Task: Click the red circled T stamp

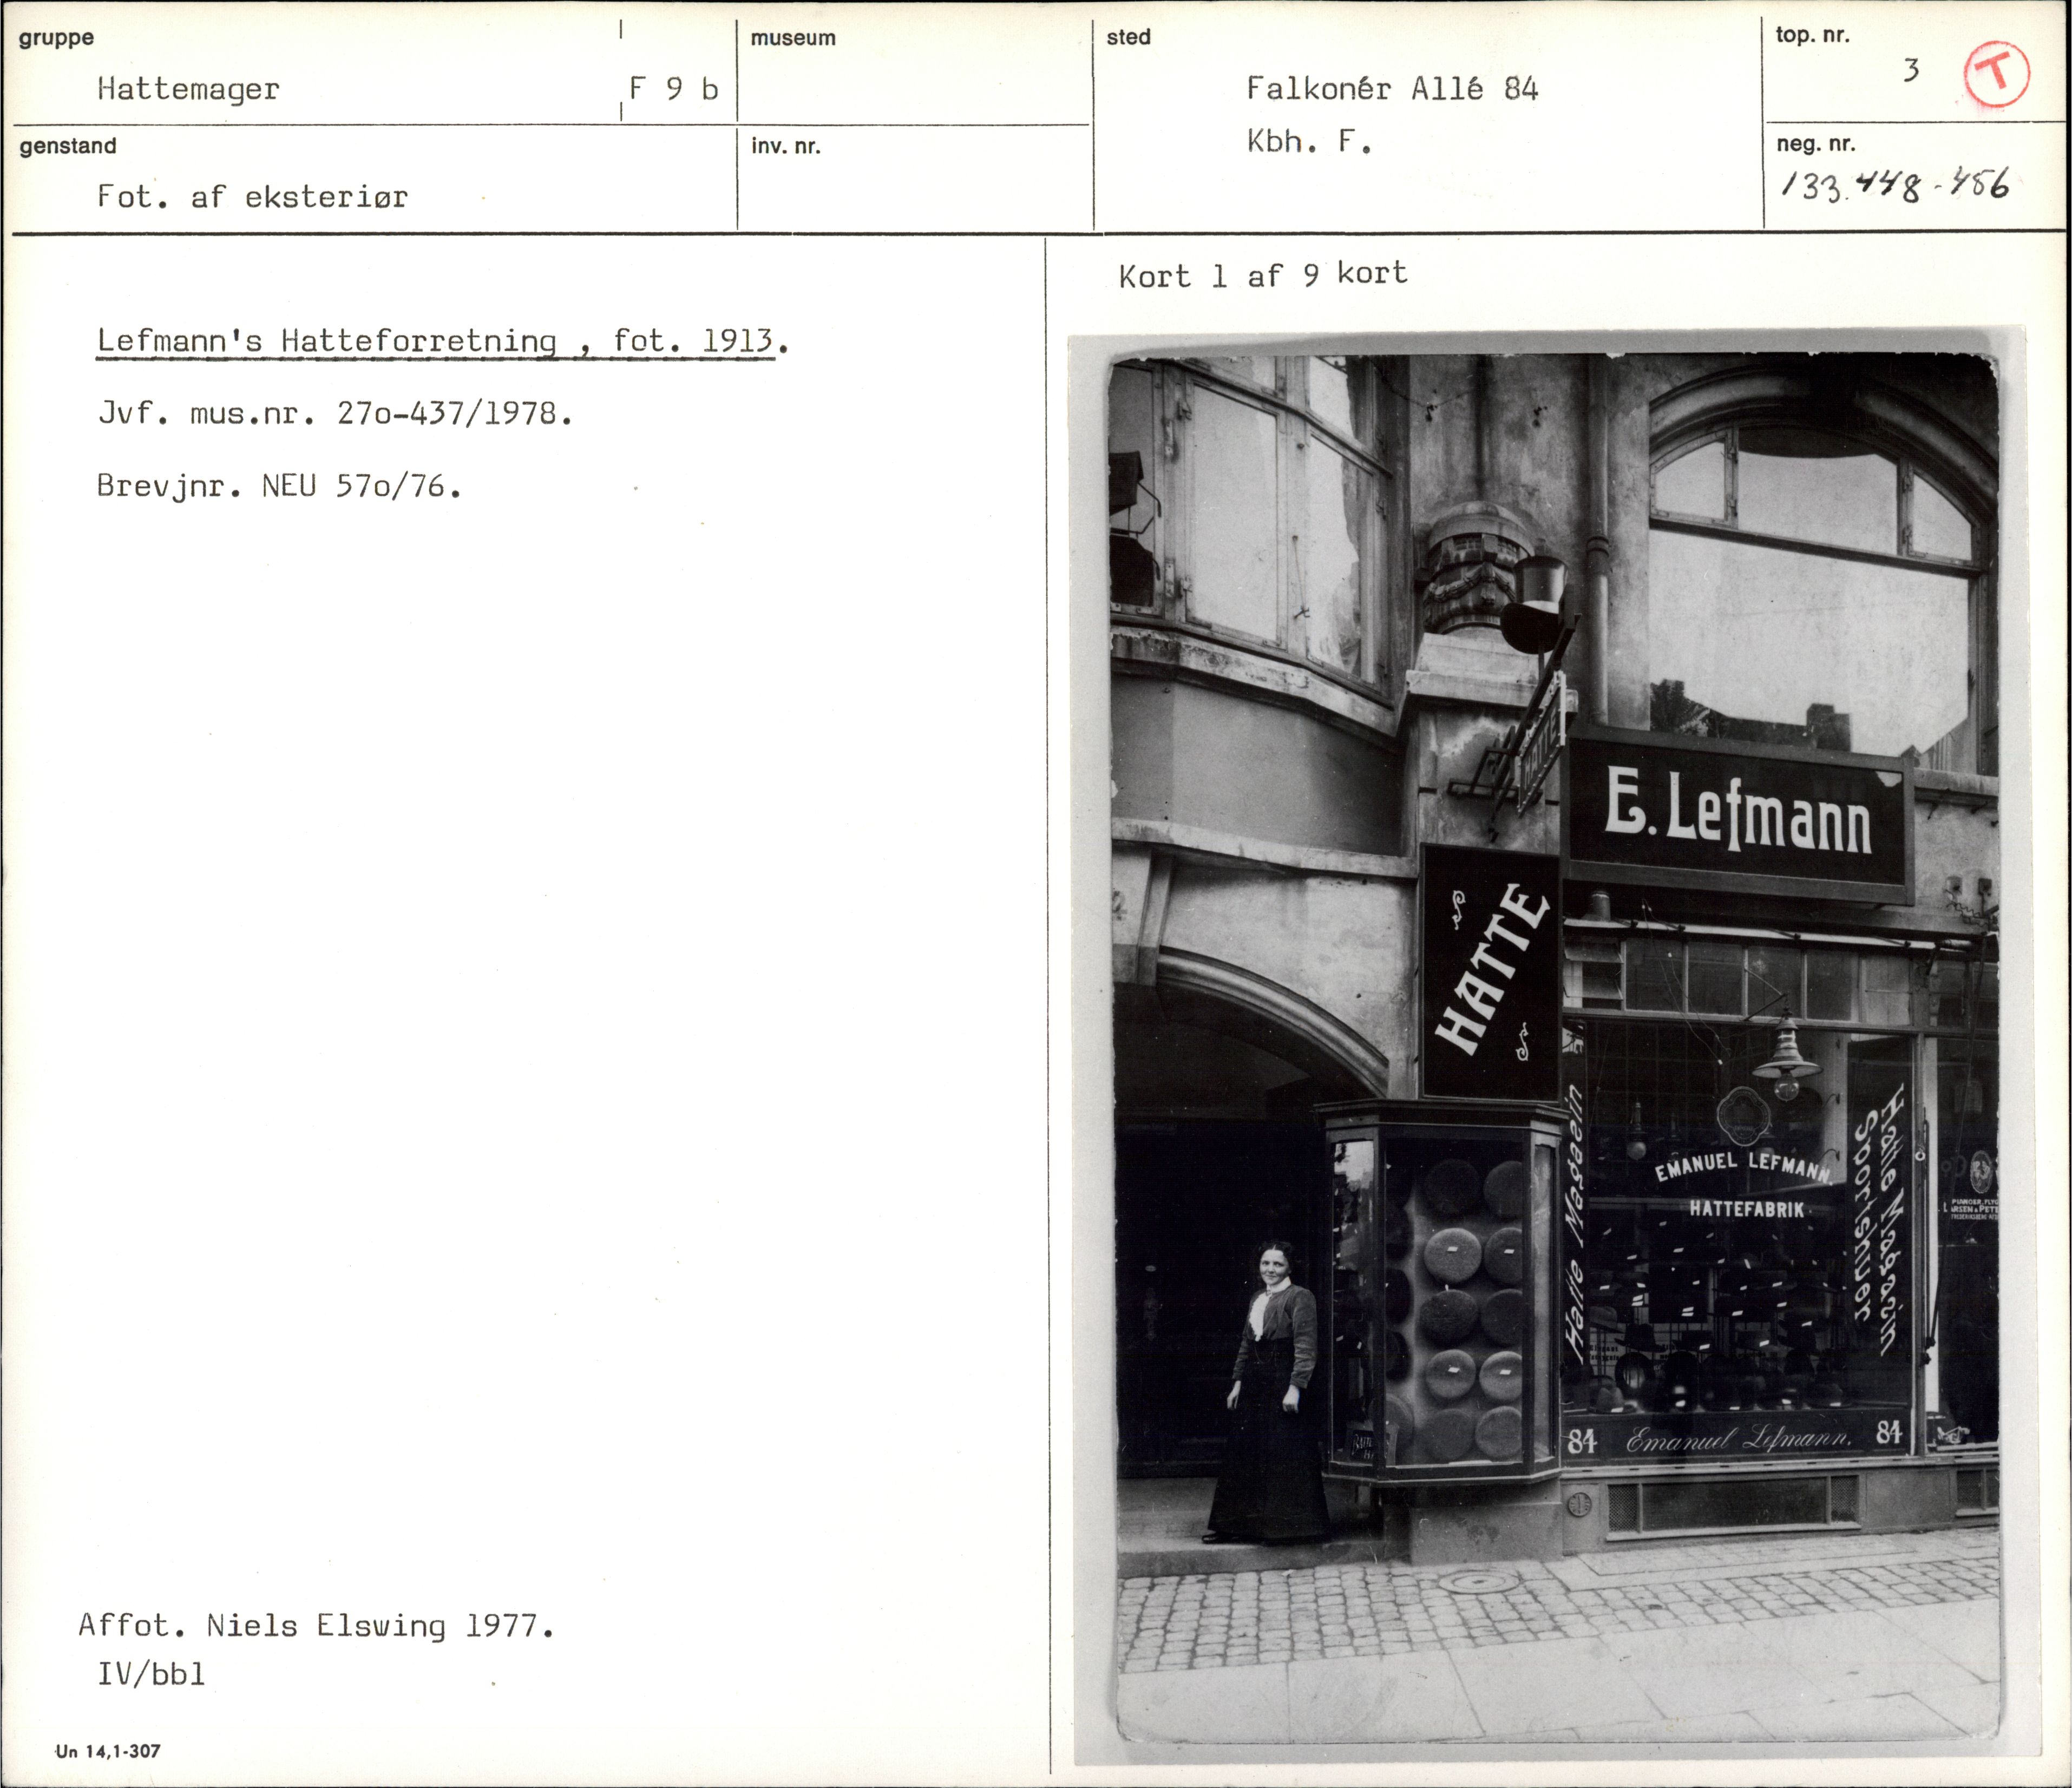Action: point(1997,73)
